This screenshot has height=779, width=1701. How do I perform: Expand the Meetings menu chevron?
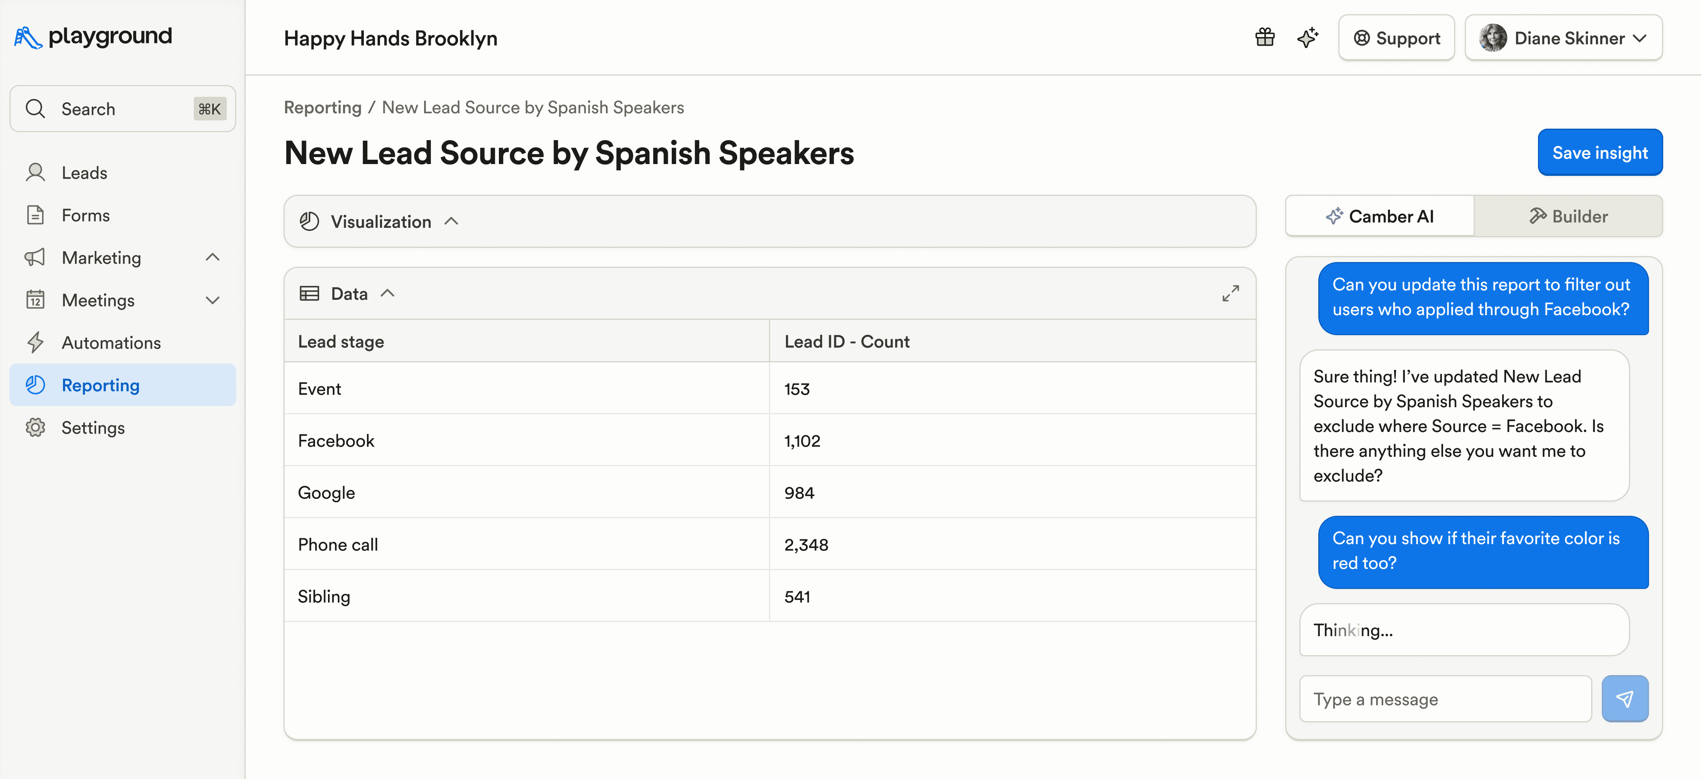pyautogui.click(x=212, y=300)
